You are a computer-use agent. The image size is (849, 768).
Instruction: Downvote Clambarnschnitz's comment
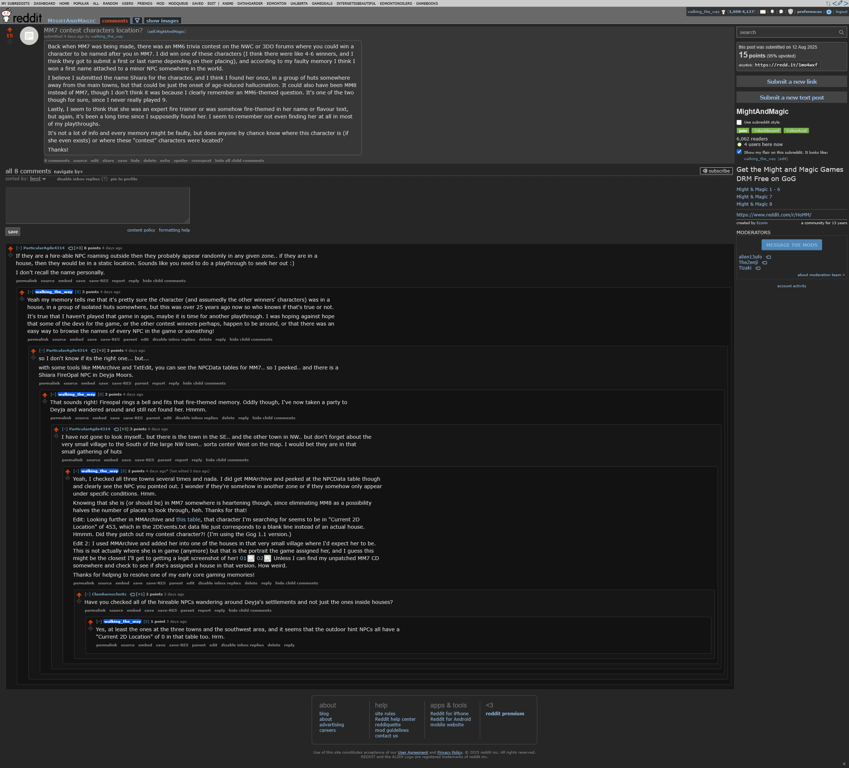click(79, 601)
